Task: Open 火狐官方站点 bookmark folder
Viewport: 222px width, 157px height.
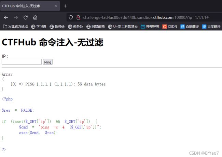Action: click(15, 27)
